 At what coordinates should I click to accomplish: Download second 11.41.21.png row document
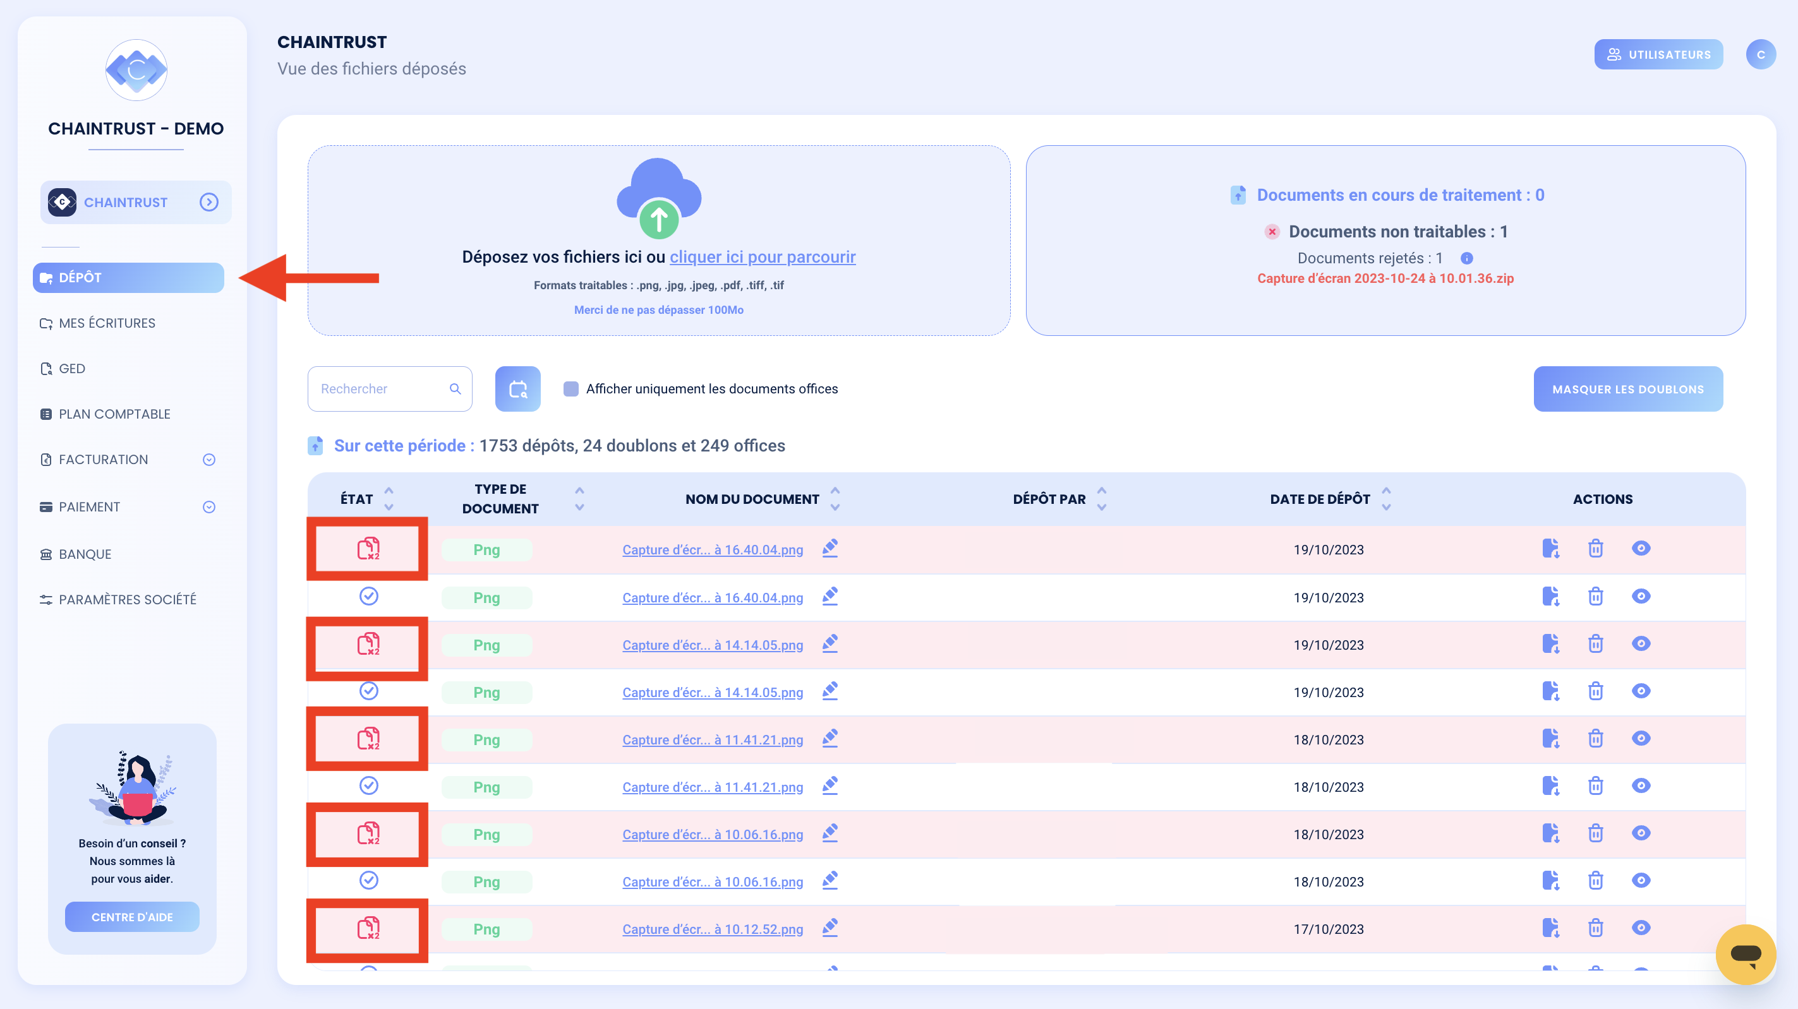1550,786
